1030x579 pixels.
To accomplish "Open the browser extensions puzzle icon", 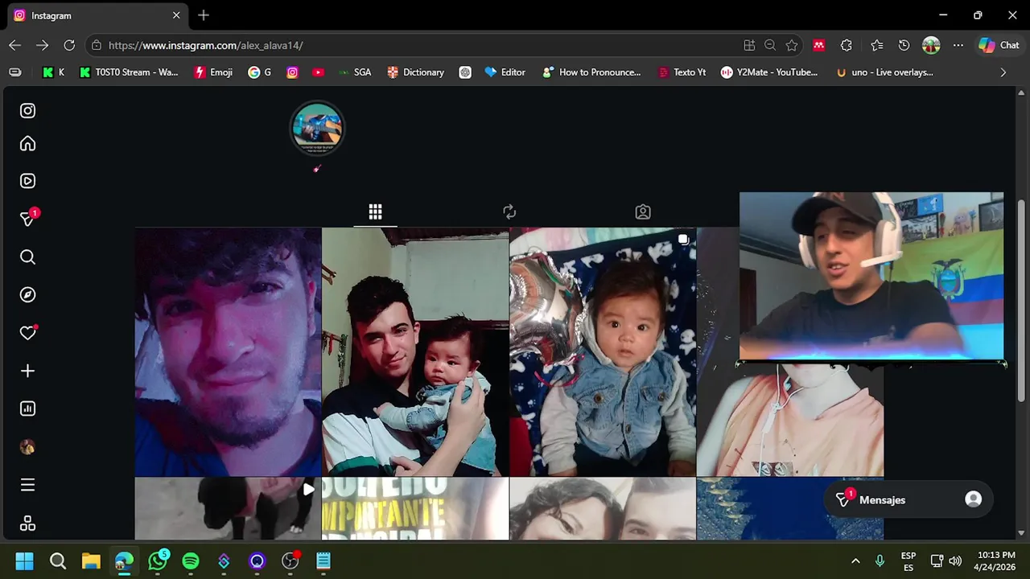I will pyautogui.click(x=847, y=45).
